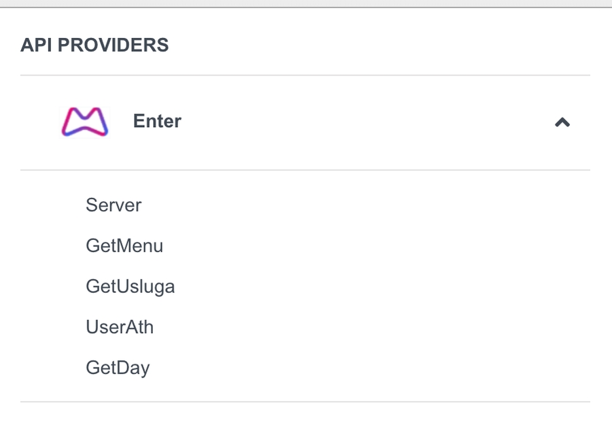This screenshot has width=612, height=435.
Task: Click the upward chevron beside Enter
Action: pyautogui.click(x=562, y=122)
